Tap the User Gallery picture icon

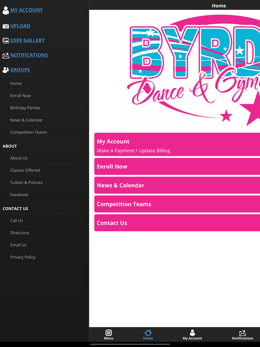[x=6, y=41]
